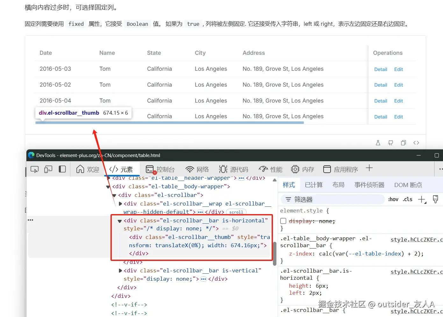Expand ellipsis in el-scrollbar__wrap node

200,212
